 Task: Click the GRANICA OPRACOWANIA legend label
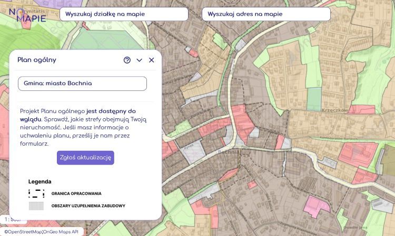(76, 193)
